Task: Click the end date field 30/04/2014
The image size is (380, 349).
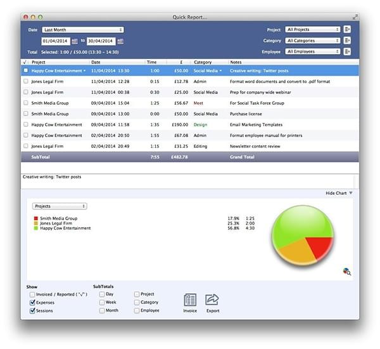Action: 101,41
